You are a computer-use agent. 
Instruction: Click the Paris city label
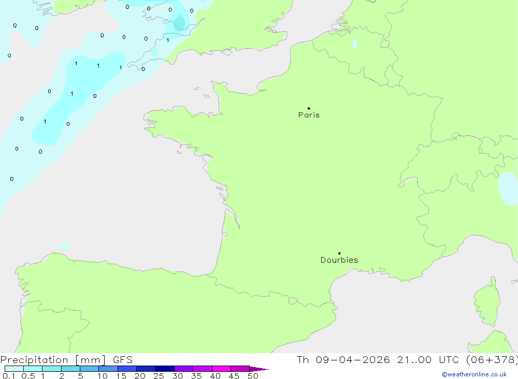(309, 115)
